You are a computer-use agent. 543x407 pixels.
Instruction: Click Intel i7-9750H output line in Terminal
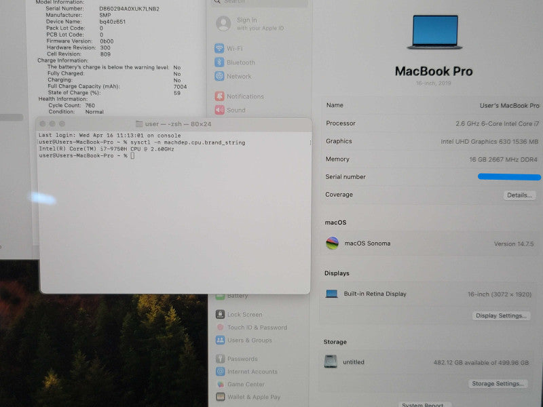click(107, 149)
